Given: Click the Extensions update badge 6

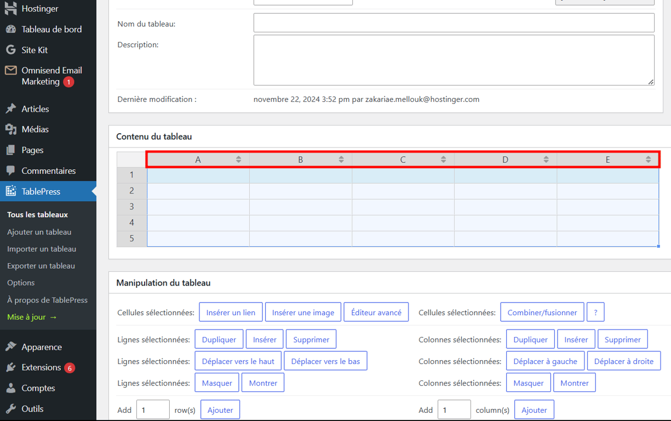Looking at the screenshot, I should 70,368.
